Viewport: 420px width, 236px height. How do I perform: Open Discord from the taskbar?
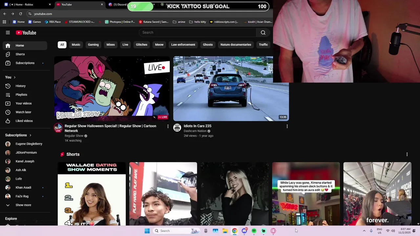(244, 231)
